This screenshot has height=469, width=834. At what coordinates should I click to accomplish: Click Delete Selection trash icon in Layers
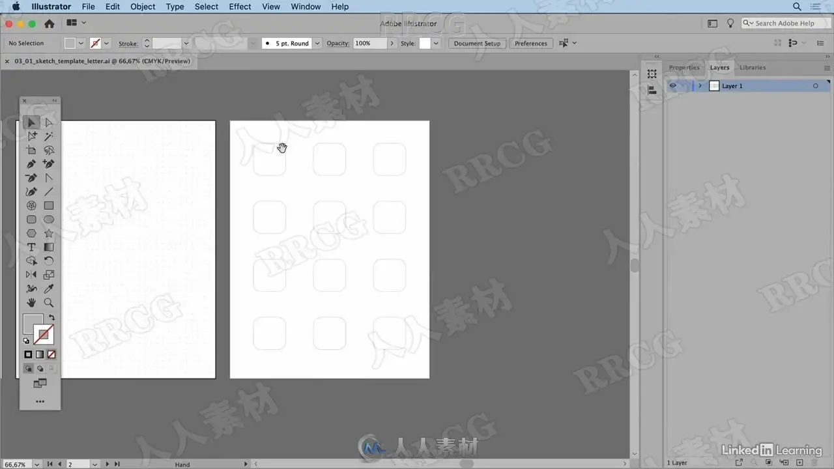click(x=814, y=462)
